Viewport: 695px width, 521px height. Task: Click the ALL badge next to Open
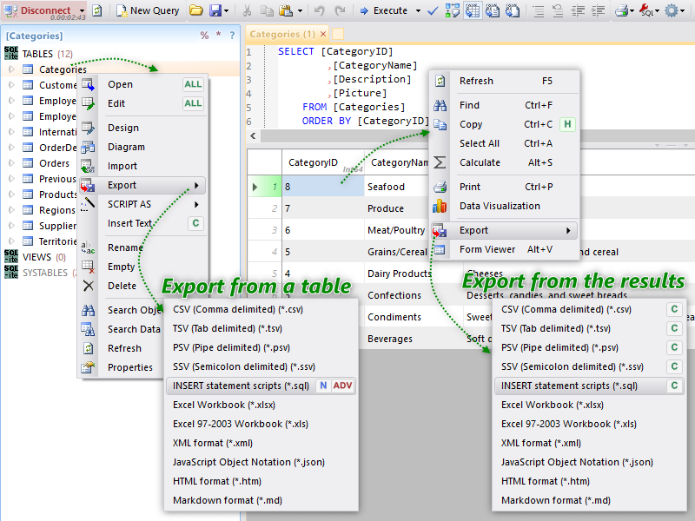coord(193,84)
